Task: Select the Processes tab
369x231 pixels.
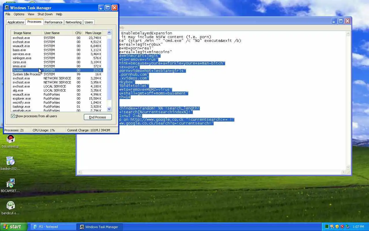Action: click(34, 22)
